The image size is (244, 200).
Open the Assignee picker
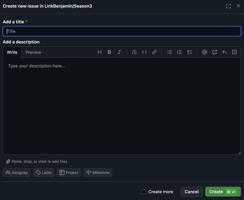click(17, 173)
